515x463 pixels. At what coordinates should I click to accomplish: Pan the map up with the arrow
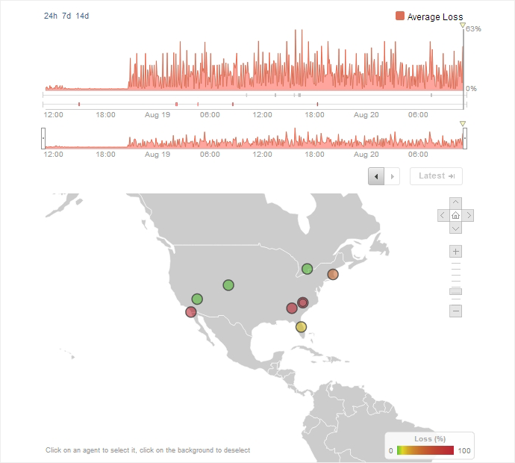point(456,202)
